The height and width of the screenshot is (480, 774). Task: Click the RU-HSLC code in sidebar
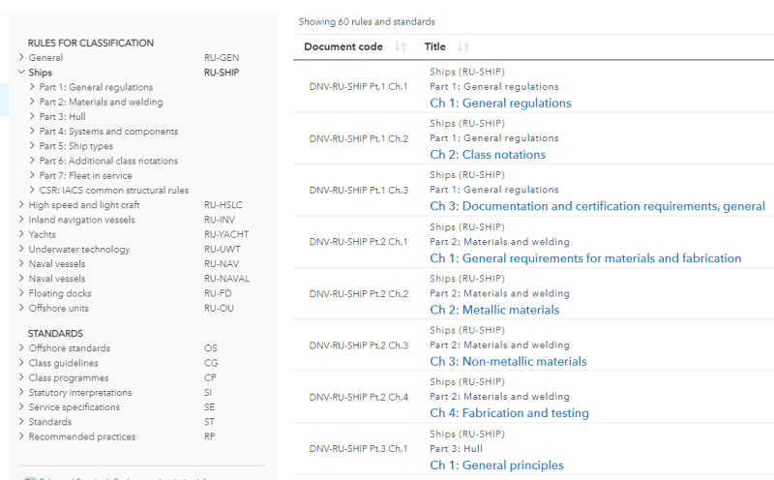[223, 204]
